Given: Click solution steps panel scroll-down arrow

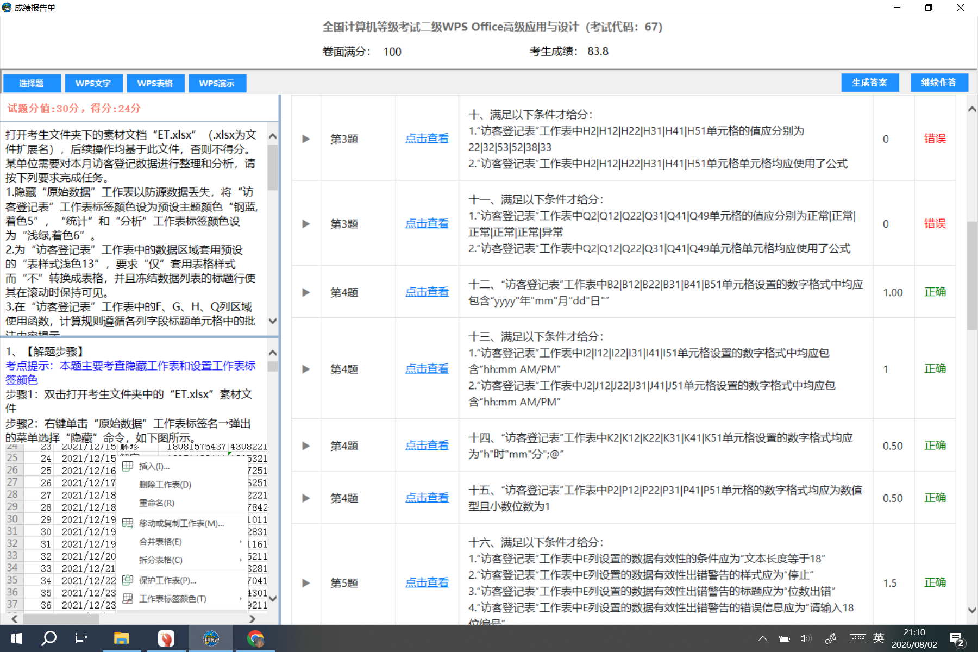Looking at the screenshot, I should pyautogui.click(x=273, y=599).
